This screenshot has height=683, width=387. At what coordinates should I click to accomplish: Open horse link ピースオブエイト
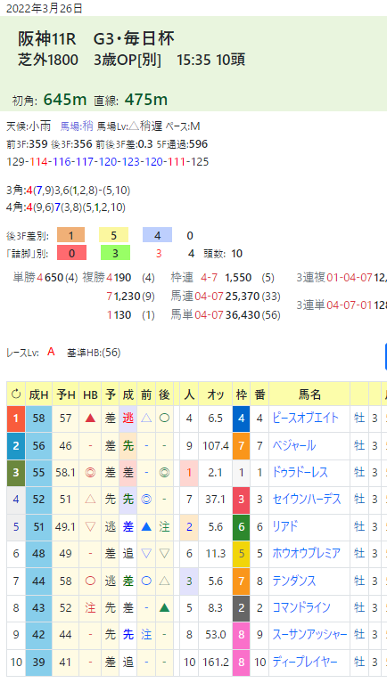(x=305, y=419)
